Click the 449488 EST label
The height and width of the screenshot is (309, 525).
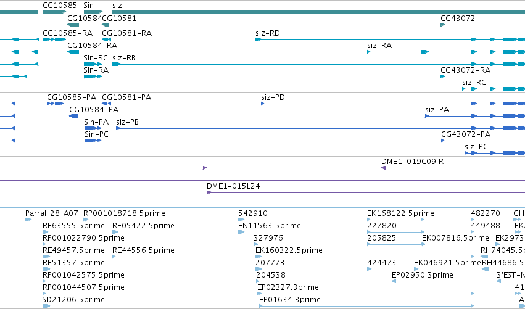[486, 226]
